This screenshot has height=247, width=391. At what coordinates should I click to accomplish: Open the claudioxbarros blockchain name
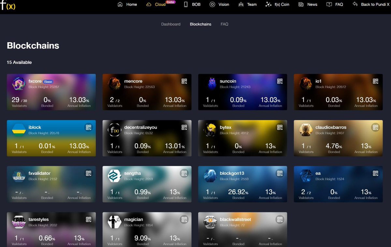click(x=331, y=127)
